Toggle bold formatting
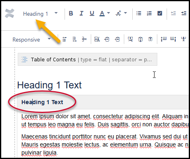Image resolution: width=190 pixels, height=159 pixels. pyautogui.click(x=71, y=13)
